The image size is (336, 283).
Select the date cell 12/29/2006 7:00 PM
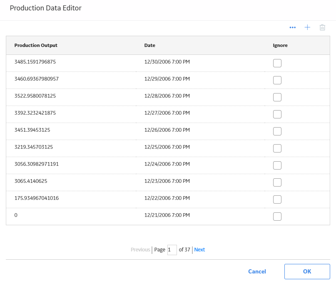click(x=167, y=79)
